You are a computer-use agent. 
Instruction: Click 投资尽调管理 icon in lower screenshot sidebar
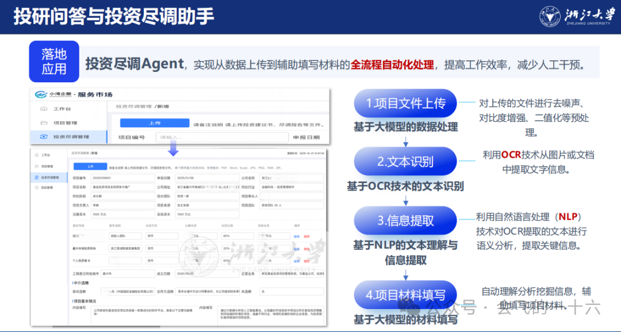pos(37,177)
